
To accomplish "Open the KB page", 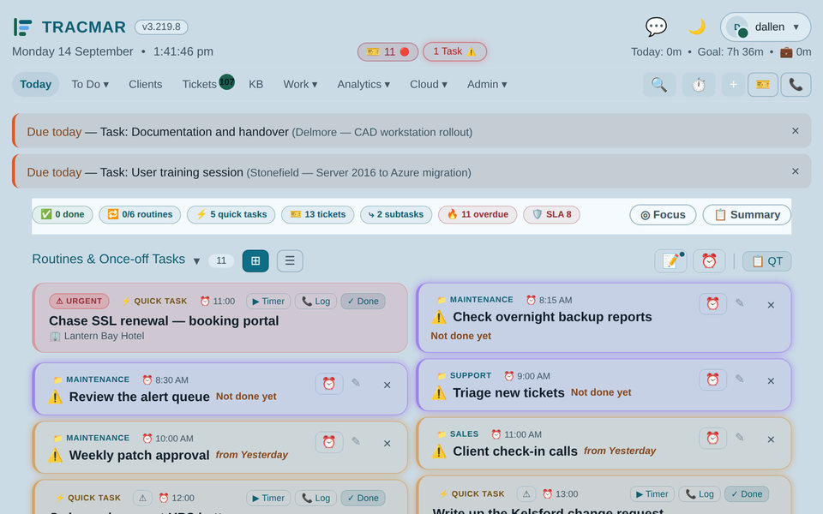I will [255, 85].
